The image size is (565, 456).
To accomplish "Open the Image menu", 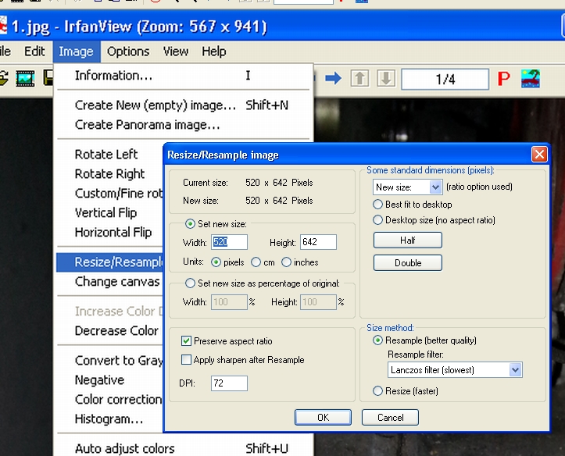I will tap(76, 52).
